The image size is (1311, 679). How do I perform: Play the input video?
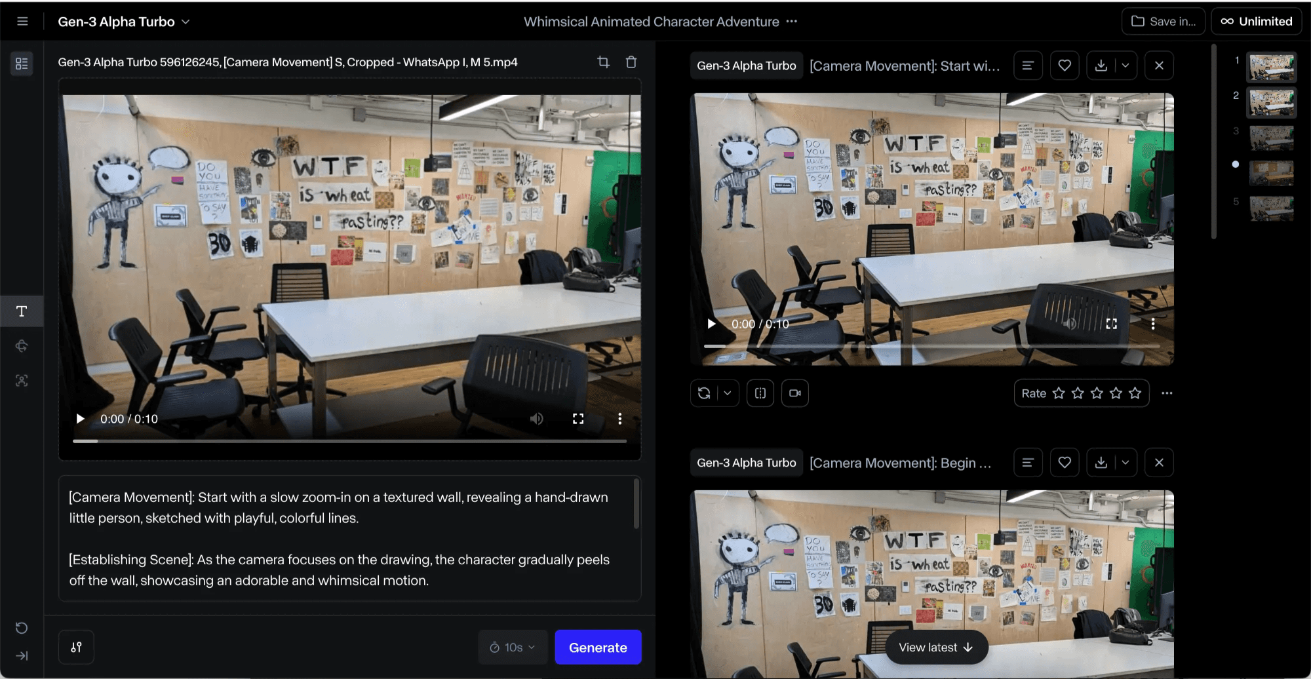pos(80,419)
